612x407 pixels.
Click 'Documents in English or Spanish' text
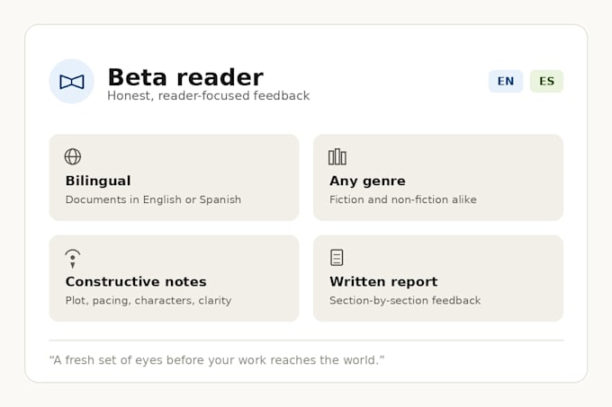[x=153, y=199]
